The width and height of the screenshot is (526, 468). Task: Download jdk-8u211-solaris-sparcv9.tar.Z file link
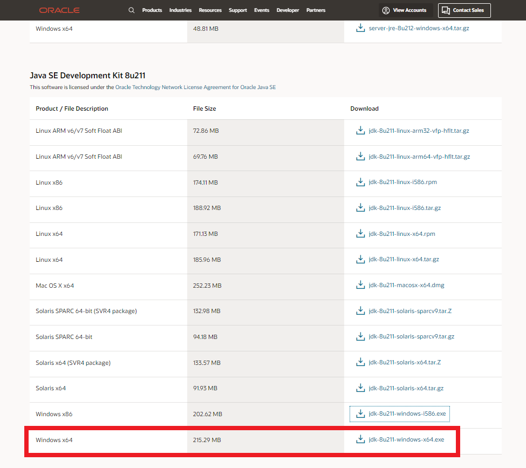click(x=410, y=311)
